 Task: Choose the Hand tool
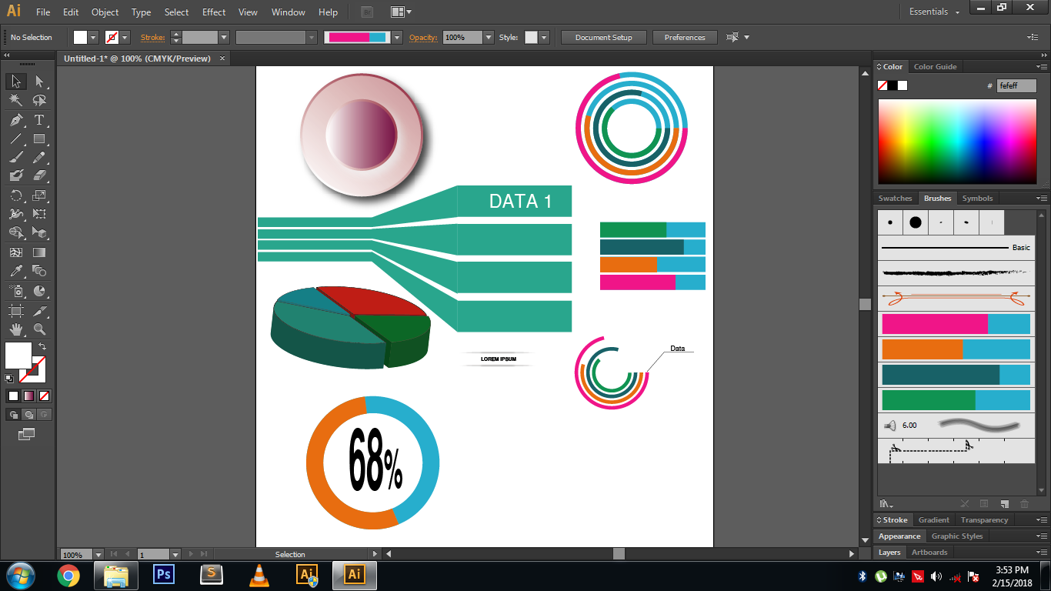tap(15, 329)
